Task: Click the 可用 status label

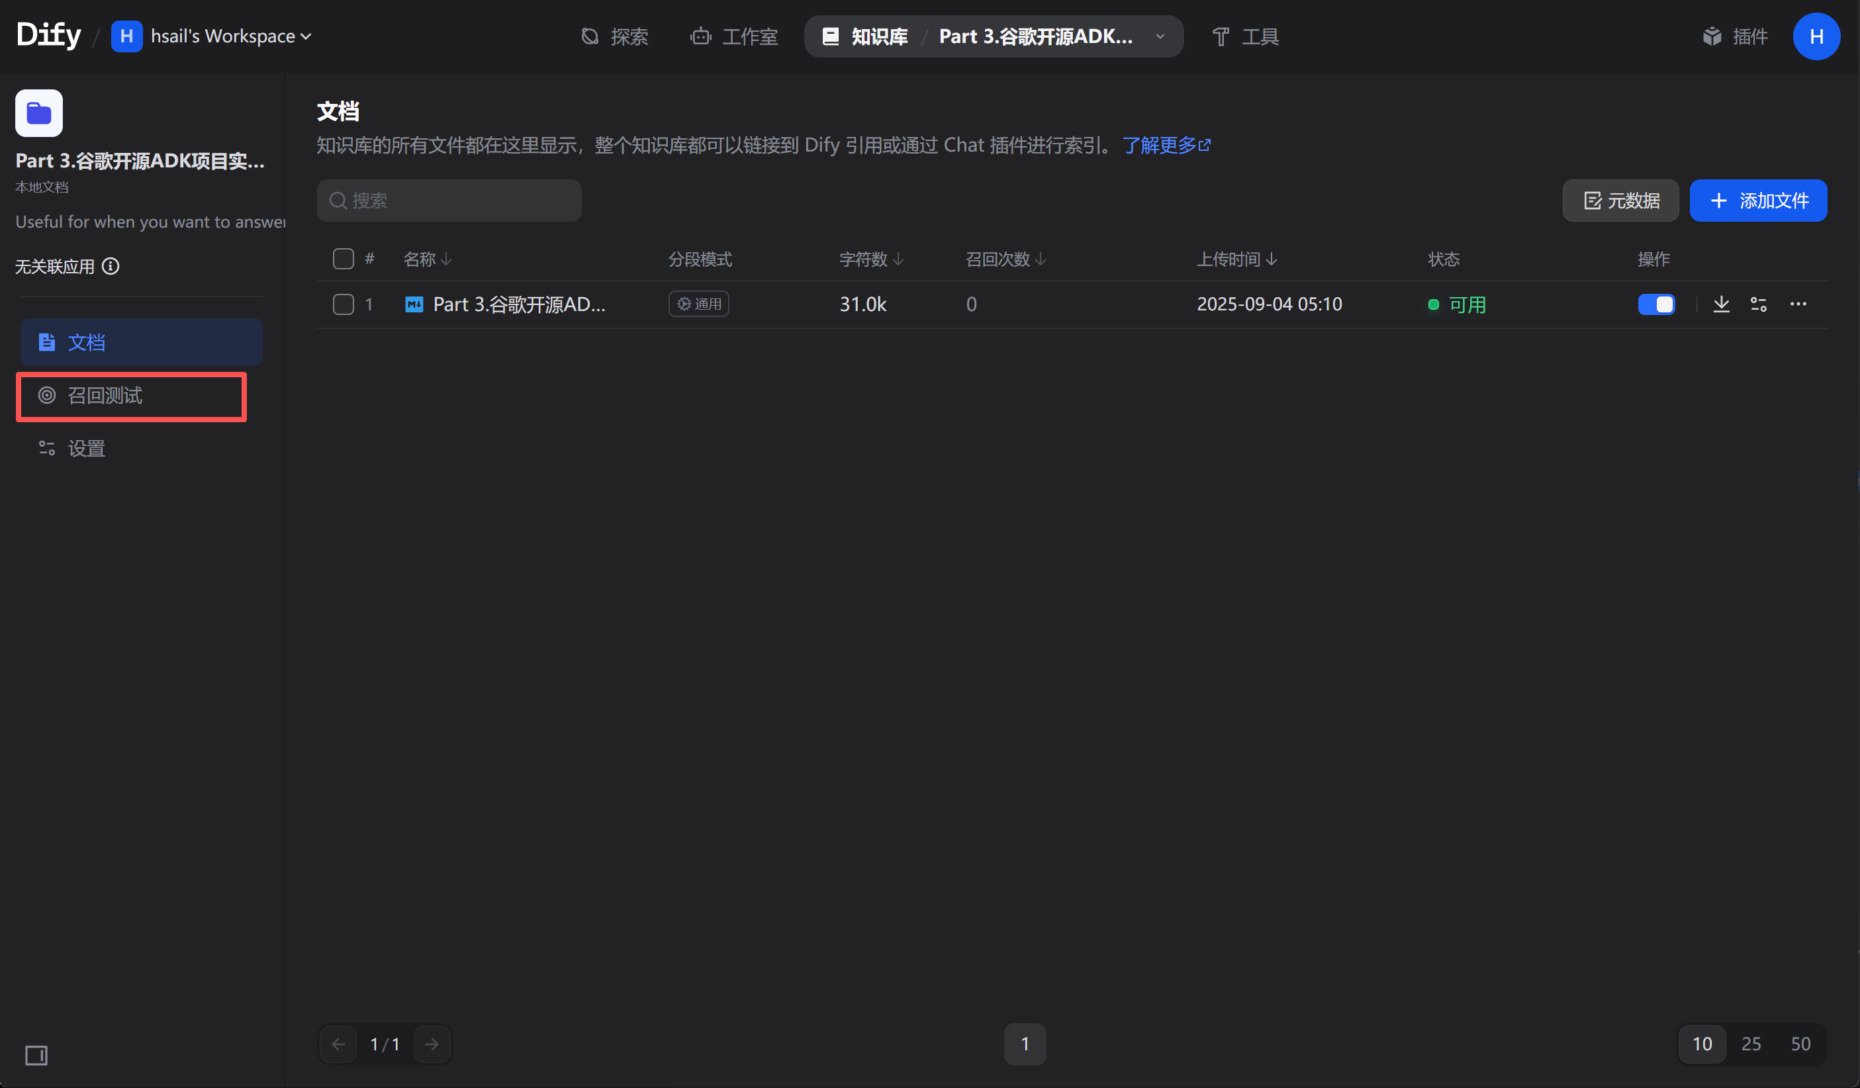Action: [1467, 304]
